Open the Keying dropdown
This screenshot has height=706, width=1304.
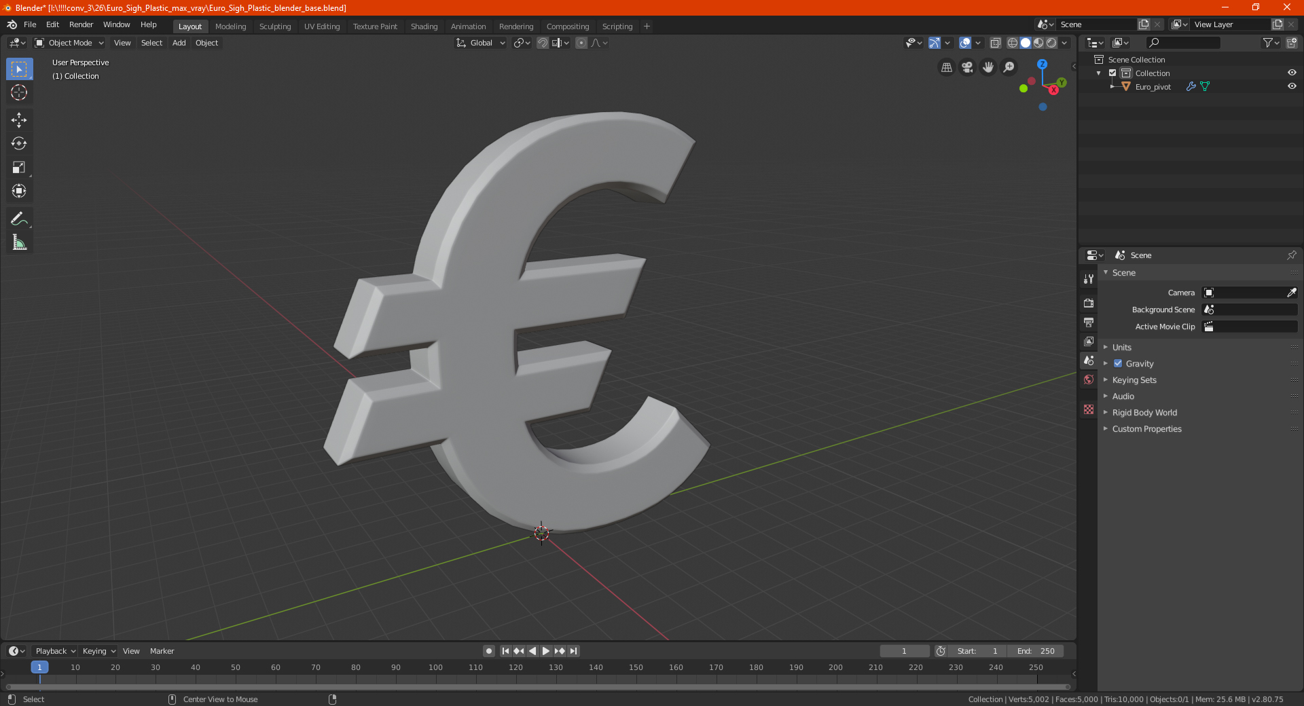pos(98,651)
